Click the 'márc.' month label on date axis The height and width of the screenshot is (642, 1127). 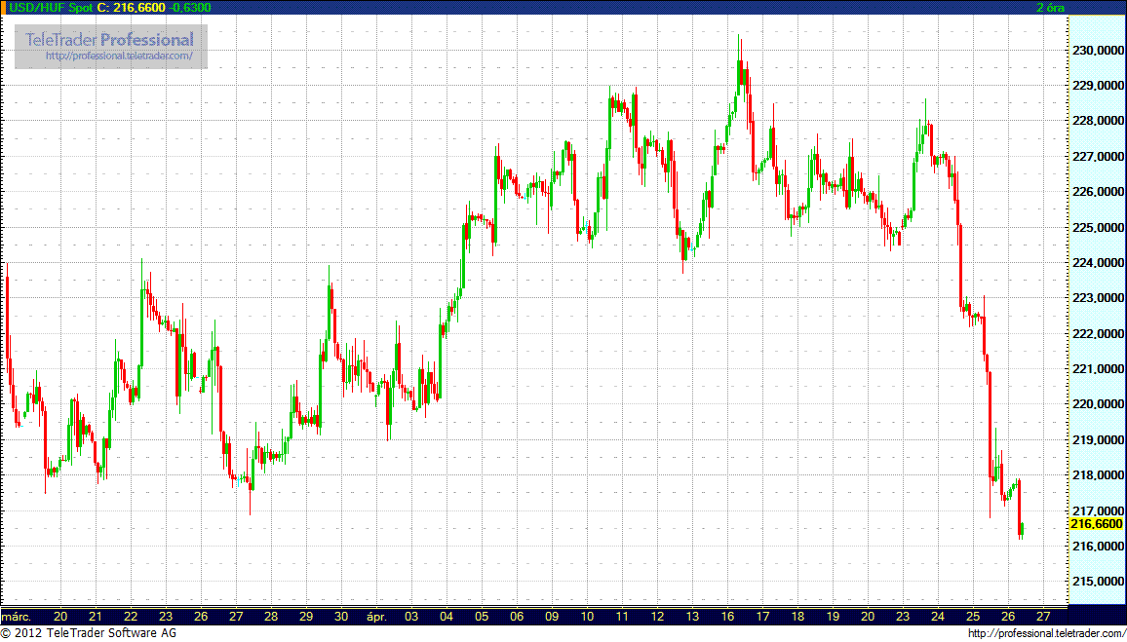point(15,617)
